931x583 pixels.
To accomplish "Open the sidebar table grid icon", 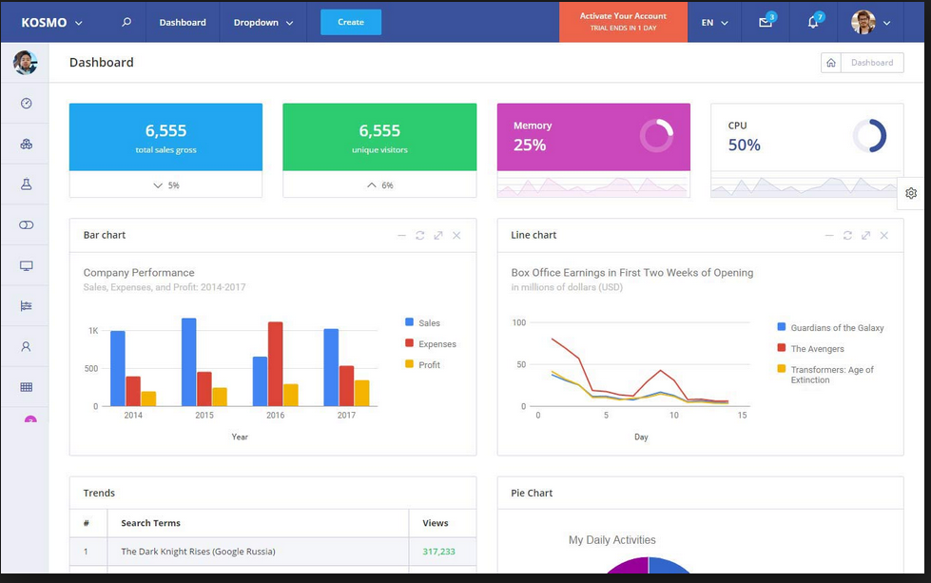I will point(26,387).
